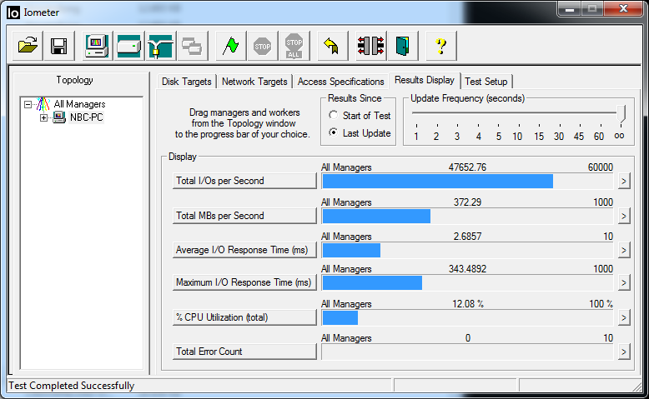Collapse the All Managers tree node

pyautogui.click(x=28, y=104)
